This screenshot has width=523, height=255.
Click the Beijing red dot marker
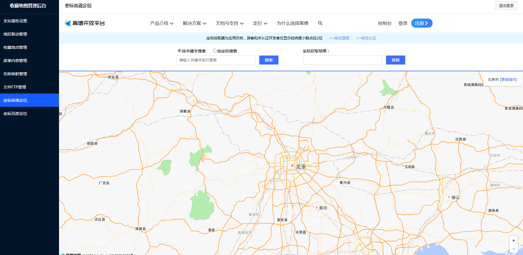click(x=292, y=166)
